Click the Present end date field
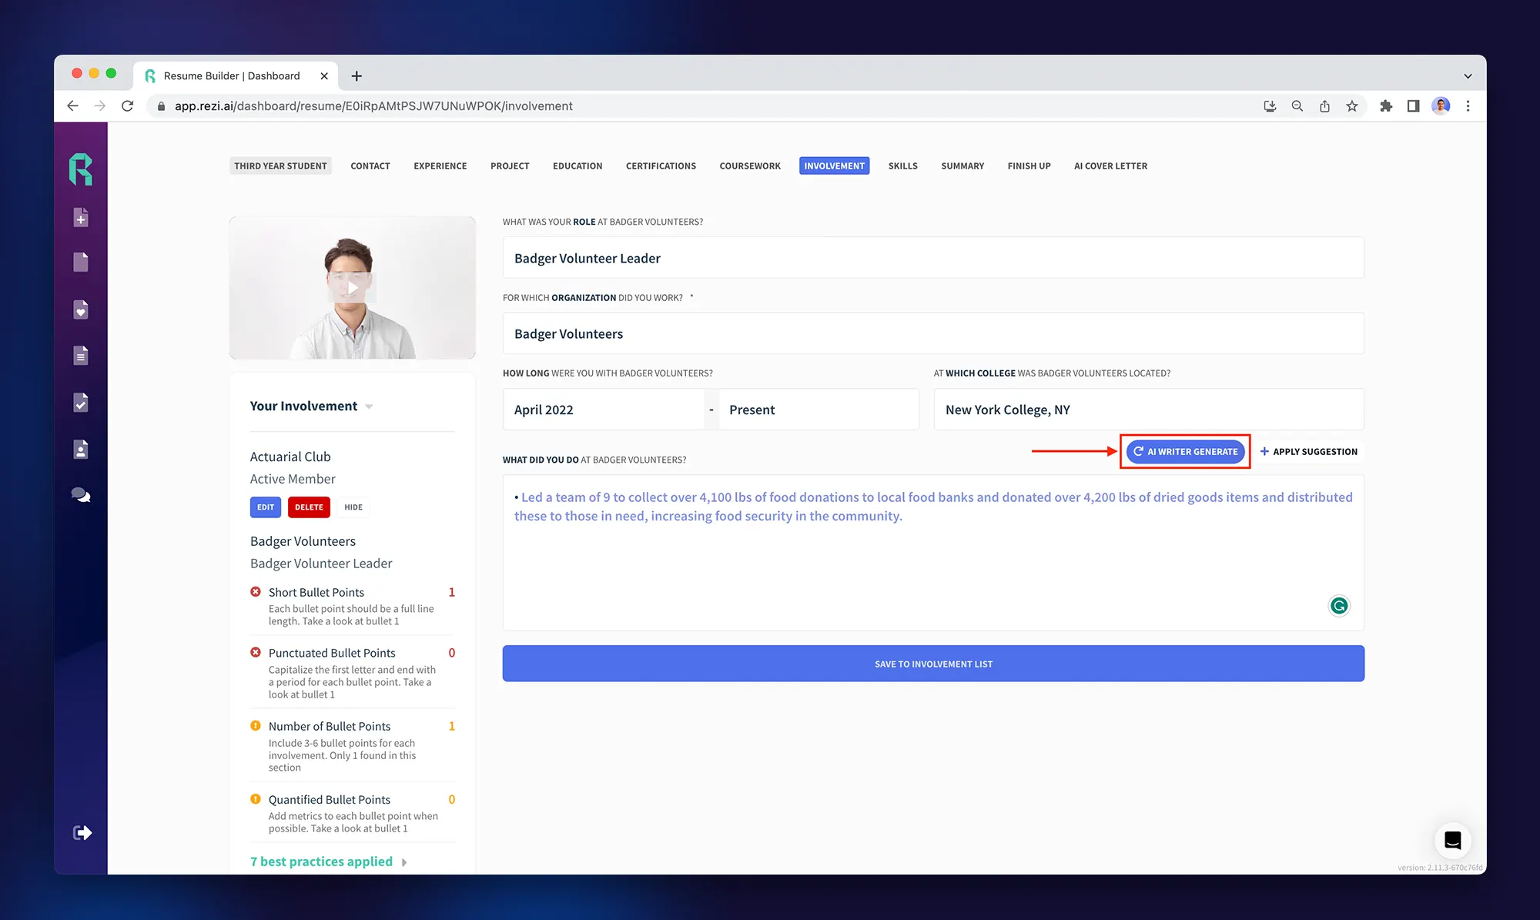This screenshot has width=1540, height=920. [819, 410]
